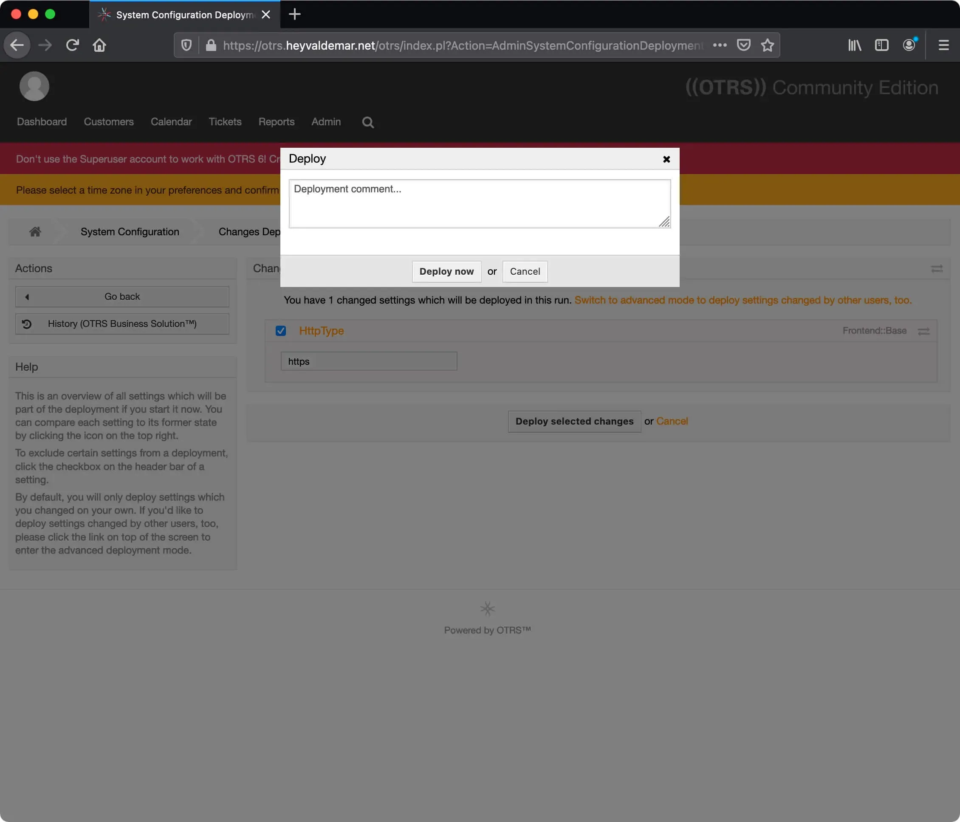Open a new browser tab

295,14
